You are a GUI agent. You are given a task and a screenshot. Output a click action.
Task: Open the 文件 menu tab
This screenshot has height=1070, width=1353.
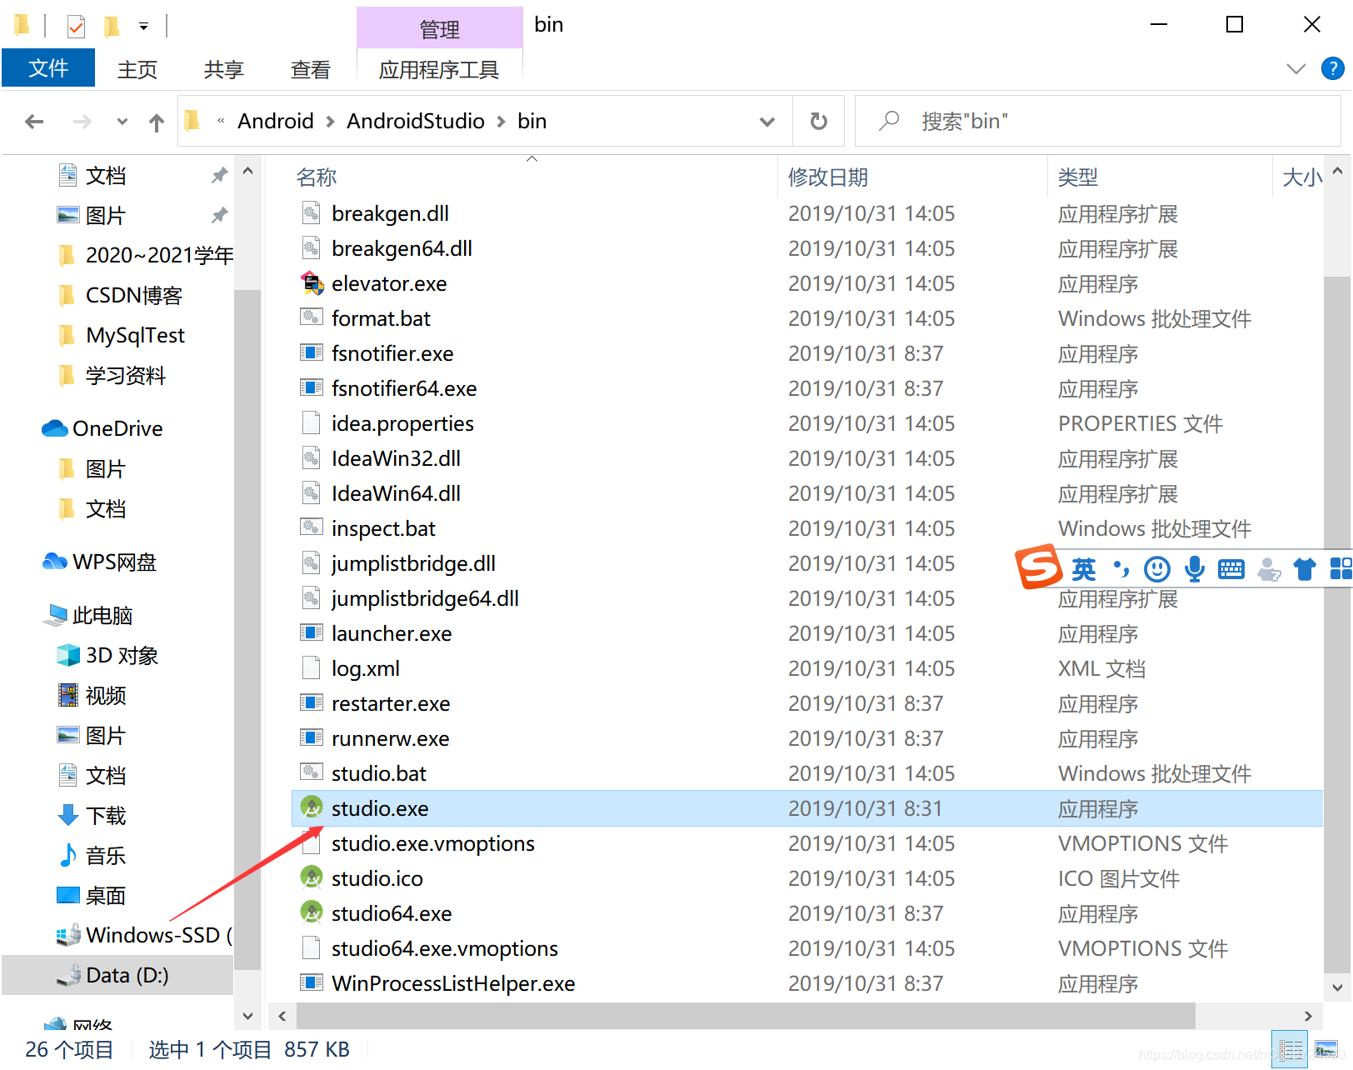(x=48, y=68)
